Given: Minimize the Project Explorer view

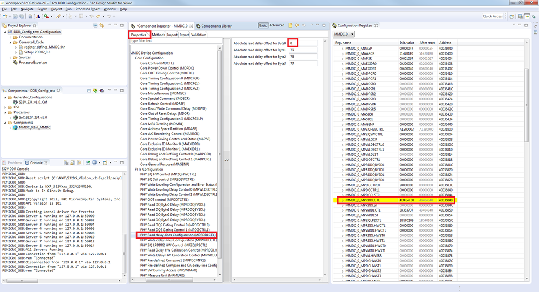Looking at the screenshot, I should click(x=115, y=25).
